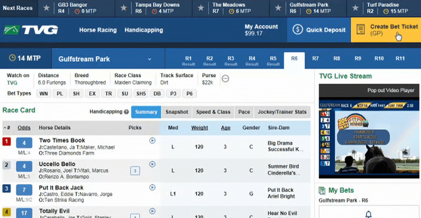The height and width of the screenshot is (218, 421).
Task: Favorite GB3 Bangor with its star icon
Action: click(x=47, y=8)
